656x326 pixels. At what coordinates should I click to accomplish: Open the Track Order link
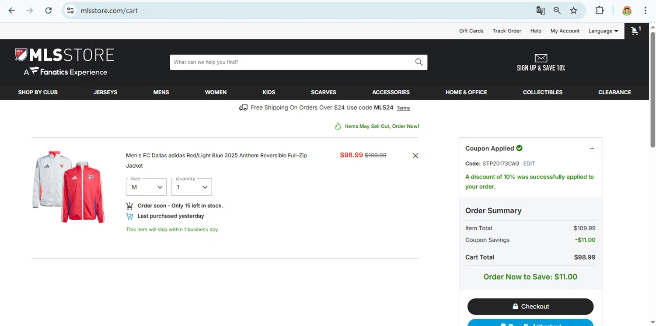click(x=507, y=31)
